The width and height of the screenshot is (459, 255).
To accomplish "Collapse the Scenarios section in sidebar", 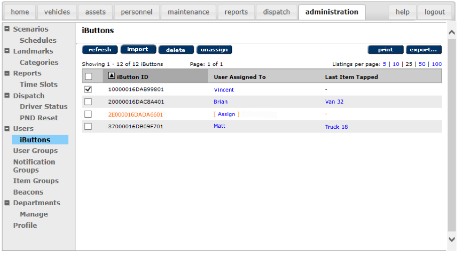I will (8, 29).
